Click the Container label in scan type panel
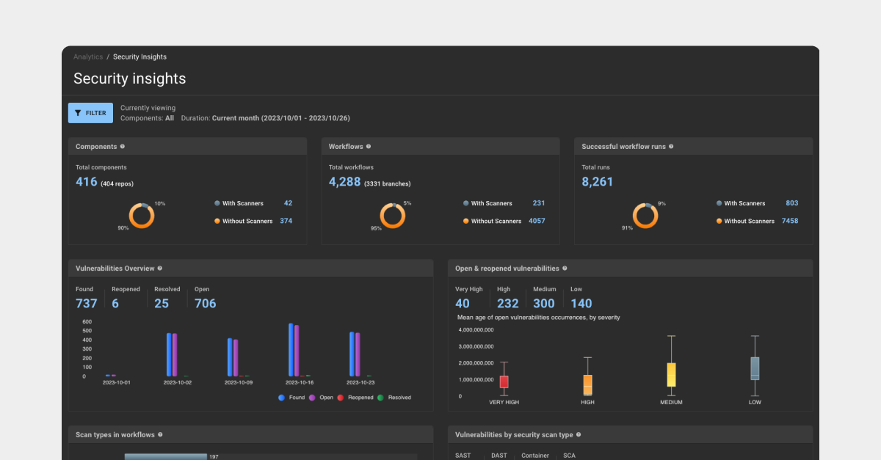 535,456
